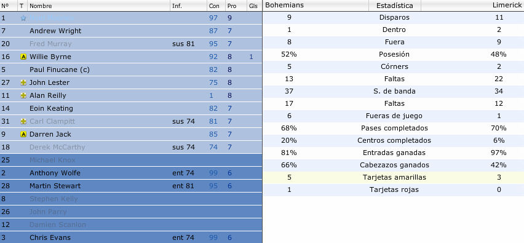Select the highlighted Tarjetas amarillas row
The image size is (524, 243).
click(394, 178)
